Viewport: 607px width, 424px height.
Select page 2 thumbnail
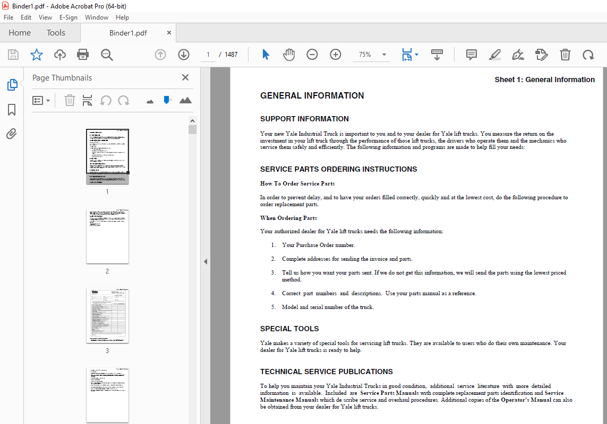click(107, 236)
